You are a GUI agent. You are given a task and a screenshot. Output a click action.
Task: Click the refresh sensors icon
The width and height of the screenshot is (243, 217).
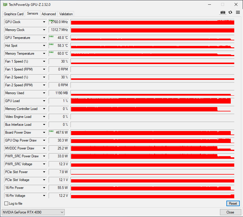pyautogui.click(x=230, y=12)
